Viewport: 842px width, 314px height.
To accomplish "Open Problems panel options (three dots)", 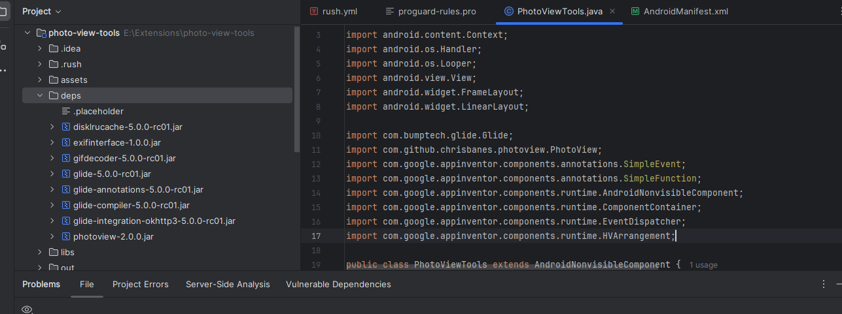I will [824, 284].
